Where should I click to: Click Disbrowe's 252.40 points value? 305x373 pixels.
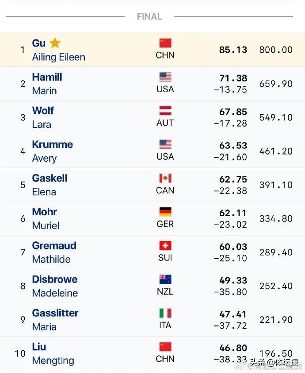pyautogui.click(x=276, y=286)
